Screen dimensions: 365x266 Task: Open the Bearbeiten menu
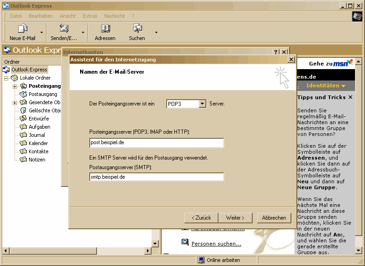point(41,16)
